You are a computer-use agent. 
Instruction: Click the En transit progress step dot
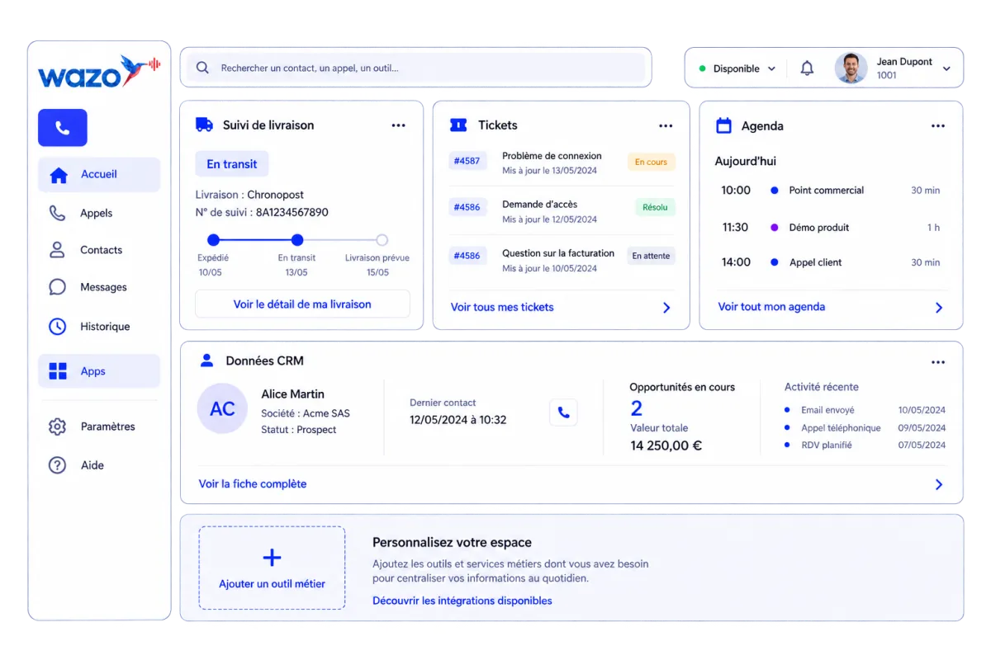[x=297, y=240]
